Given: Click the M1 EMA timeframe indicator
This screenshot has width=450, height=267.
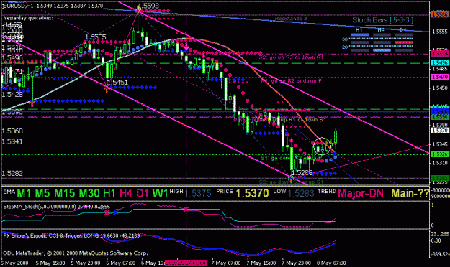Looking at the screenshot, I should 24,193.
